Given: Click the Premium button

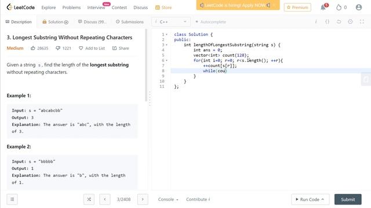Looking at the screenshot, I should click(297, 8).
